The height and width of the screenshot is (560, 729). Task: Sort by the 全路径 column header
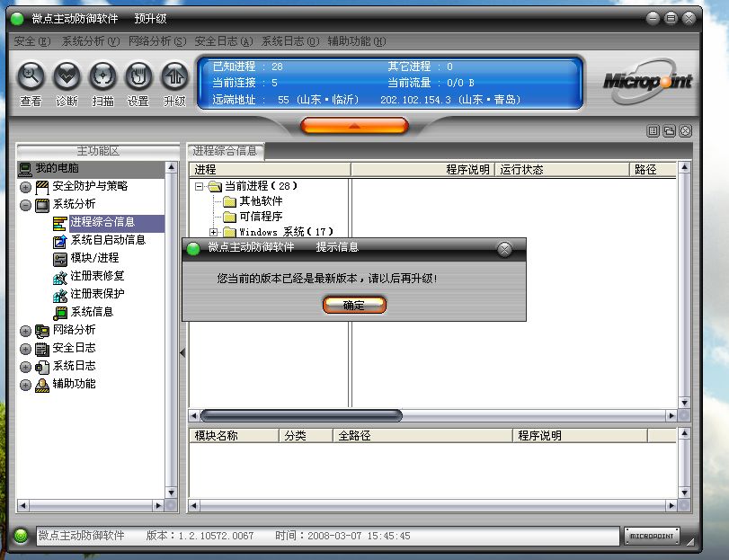[422, 435]
